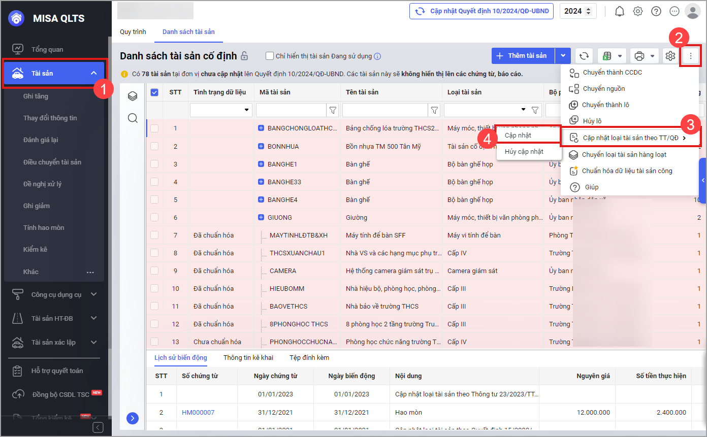
Task: Open the notifications bell icon
Action: tap(619, 11)
